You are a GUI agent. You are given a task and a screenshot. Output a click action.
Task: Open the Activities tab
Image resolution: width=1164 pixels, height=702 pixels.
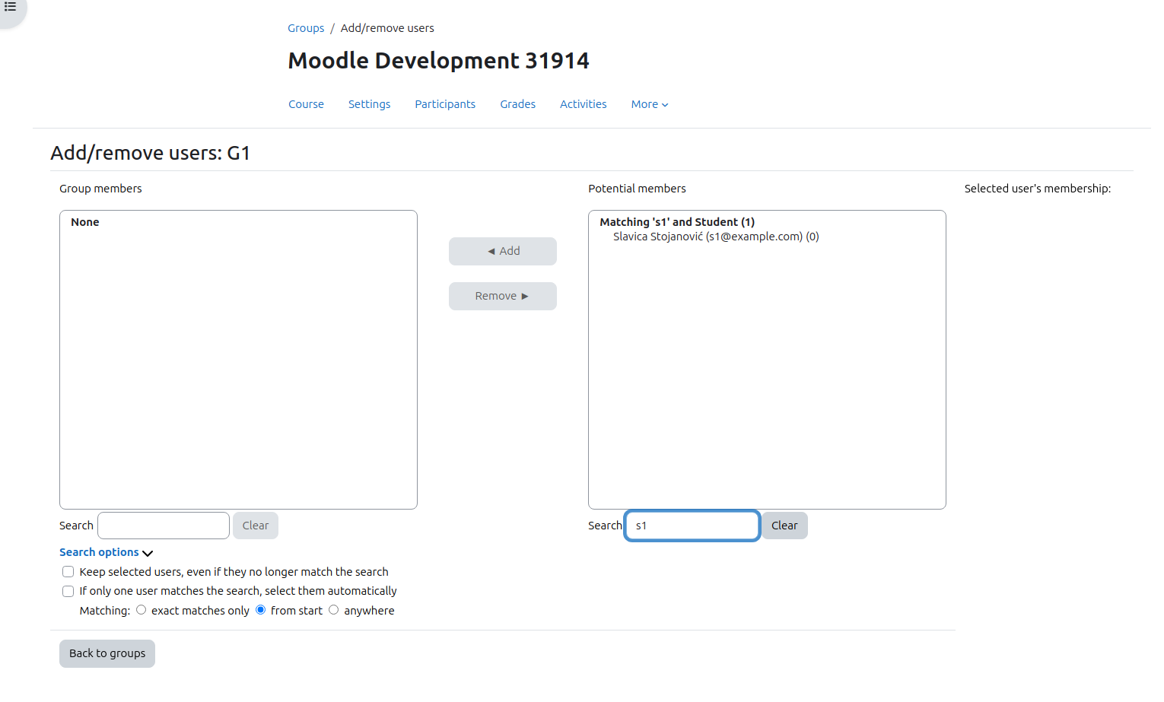coord(584,104)
